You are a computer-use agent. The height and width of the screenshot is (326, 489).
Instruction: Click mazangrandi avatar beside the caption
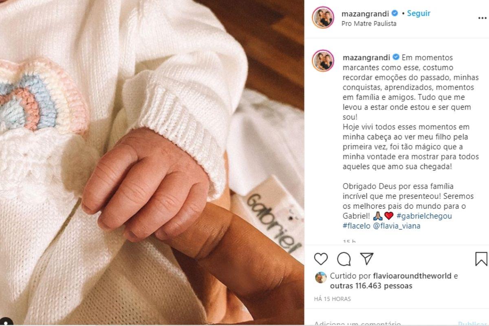click(323, 61)
